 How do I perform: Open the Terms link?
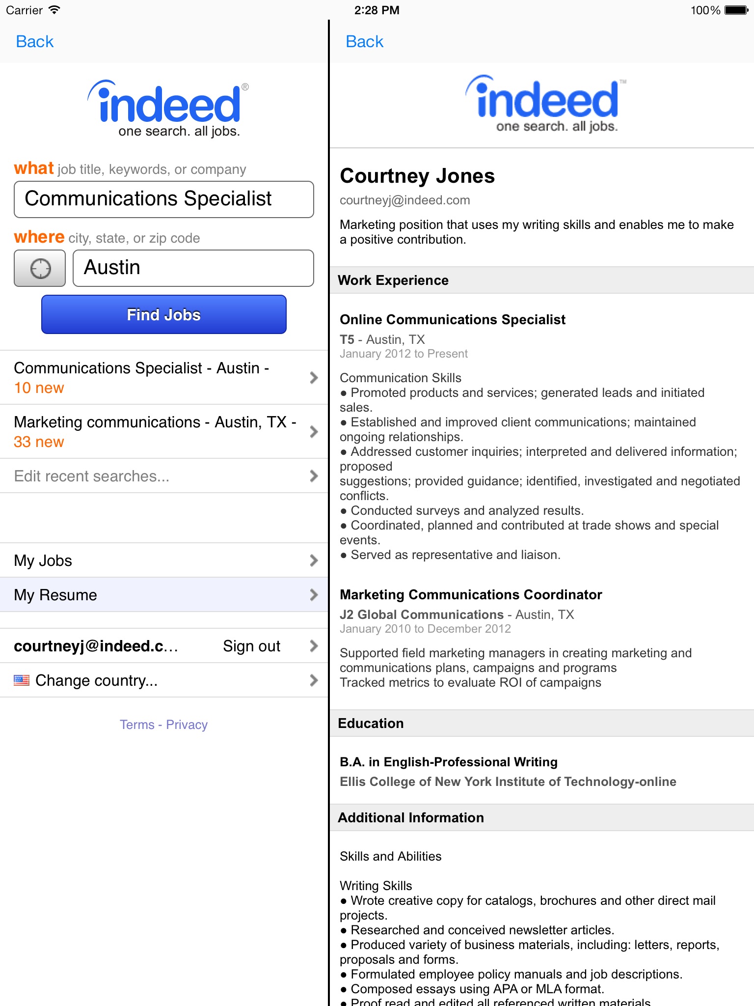pyautogui.click(x=137, y=725)
